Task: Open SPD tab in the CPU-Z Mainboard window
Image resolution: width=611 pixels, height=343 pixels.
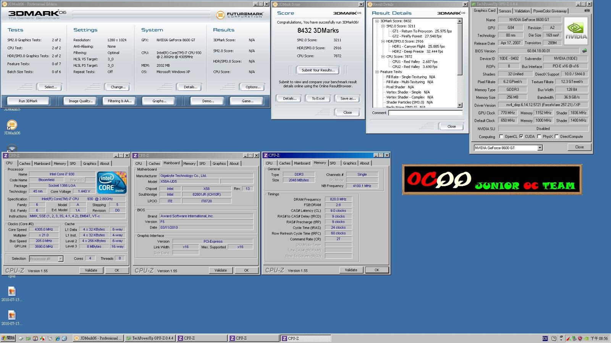Action: 202,163
